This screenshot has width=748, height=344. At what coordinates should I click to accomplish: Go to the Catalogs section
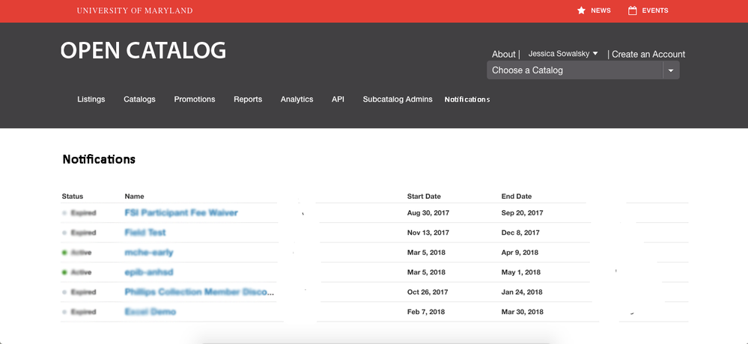pyautogui.click(x=139, y=99)
